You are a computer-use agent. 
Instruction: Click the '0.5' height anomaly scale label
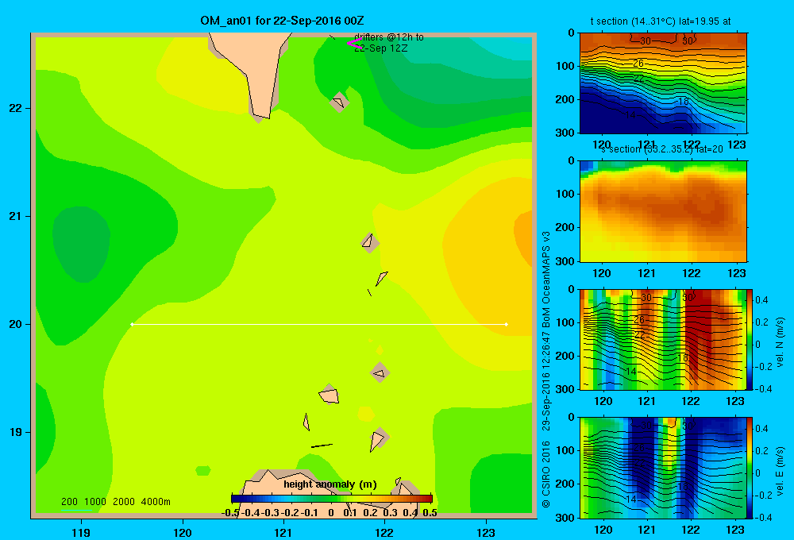click(430, 513)
